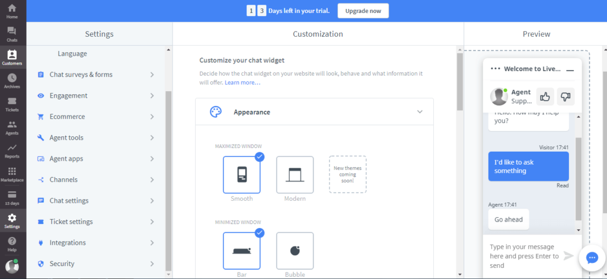Screen dimensions: 607x279
Task: Open Tickets section icon
Action: coord(12,101)
